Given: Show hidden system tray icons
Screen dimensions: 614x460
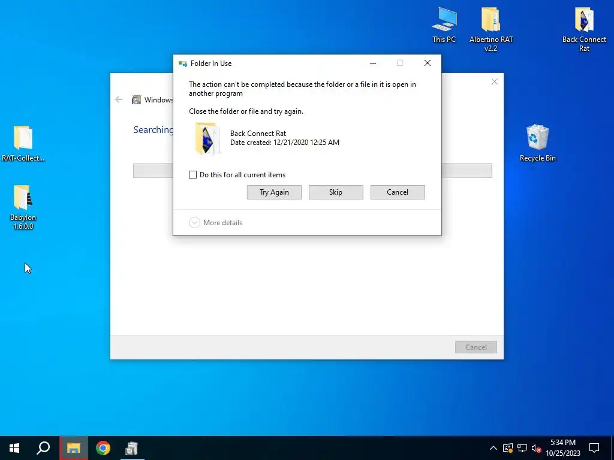Looking at the screenshot, I should point(493,448).
